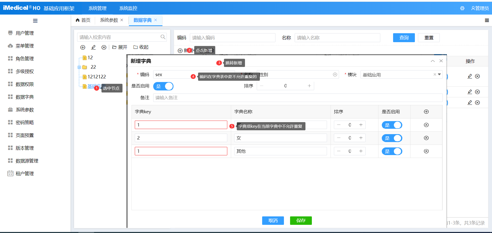Toggle enable switch for first dictionary row
Screen dimensions: 492x233
pyautogui.click(x=392, y=125)
